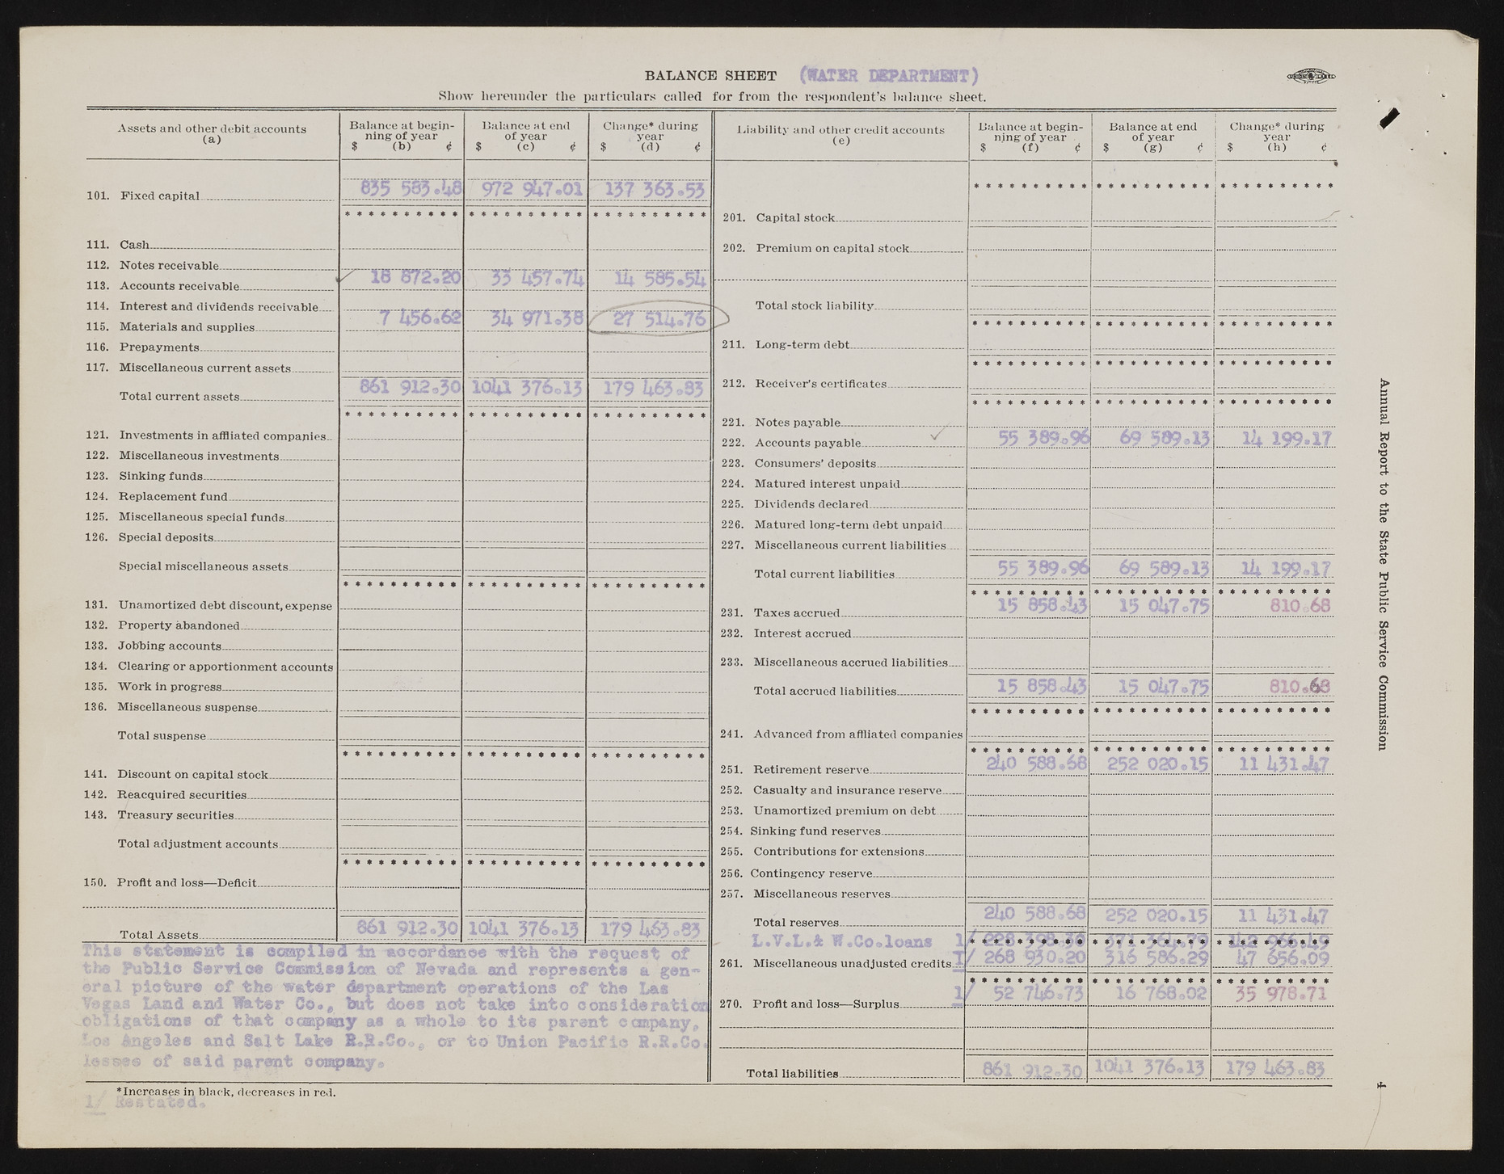Select the '135. Work in progress' row label
Viewport: 1504px width, 1174px height.
(x=153, y=687)
